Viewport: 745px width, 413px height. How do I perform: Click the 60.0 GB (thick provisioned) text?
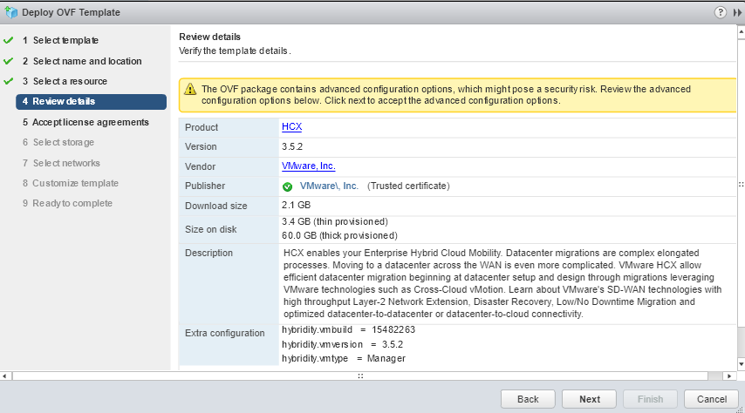pos(339,235)
